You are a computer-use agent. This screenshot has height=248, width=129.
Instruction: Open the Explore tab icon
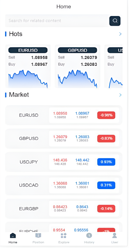[64, 236]
